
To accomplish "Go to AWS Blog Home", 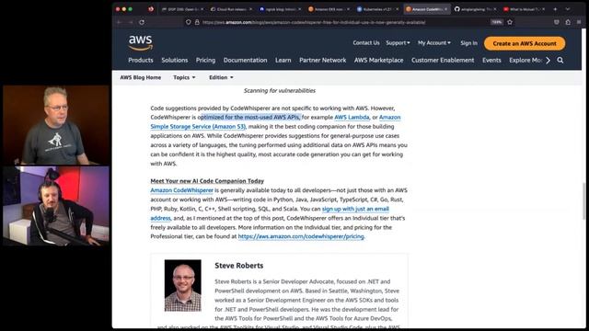I will tap(141, 77).
